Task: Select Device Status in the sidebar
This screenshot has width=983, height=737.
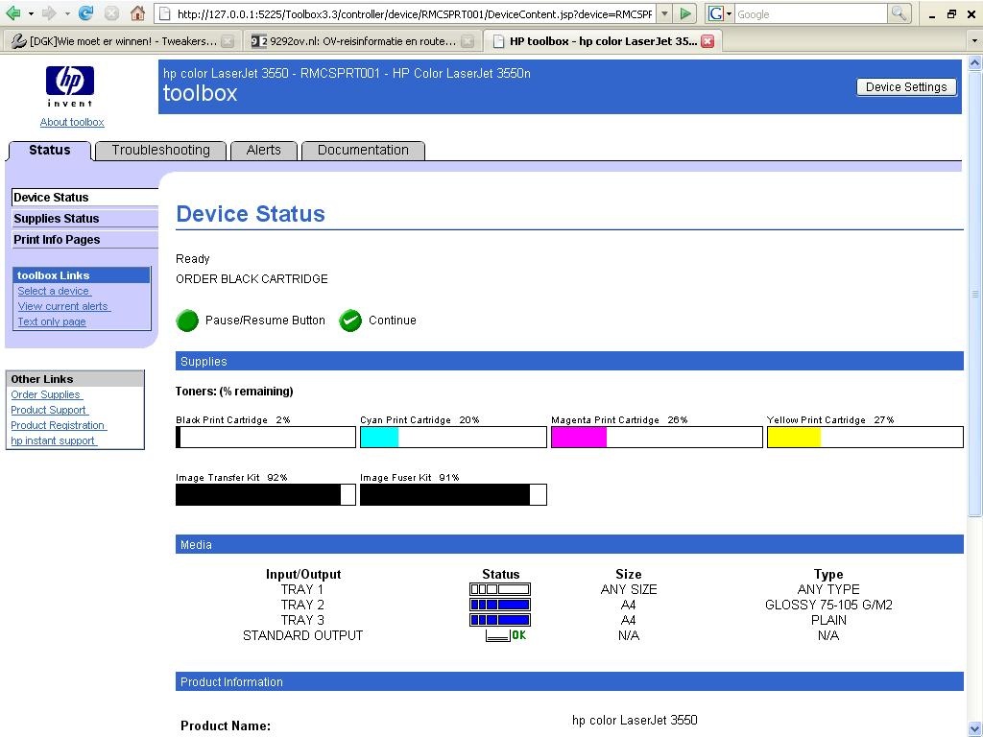Action: click(x=84, y=198)
